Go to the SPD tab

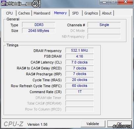(75, 13)
